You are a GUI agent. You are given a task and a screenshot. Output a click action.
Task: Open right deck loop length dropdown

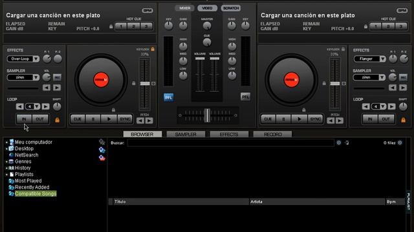[x=383, y=106]
